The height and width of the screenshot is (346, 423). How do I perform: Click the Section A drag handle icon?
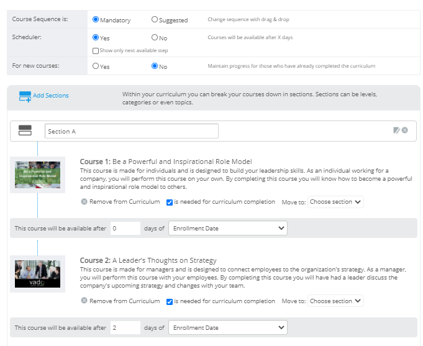point(25,130)
